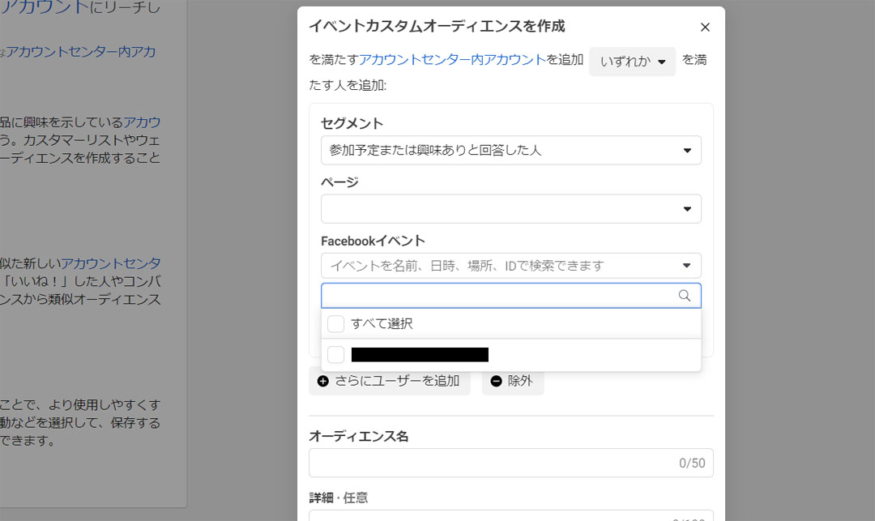Open the 参加予定または興味ありと回答した人 segment dropdown
The width and height of the screenshot is (875, 521).
pyautogui.click(x=502, y=151)
